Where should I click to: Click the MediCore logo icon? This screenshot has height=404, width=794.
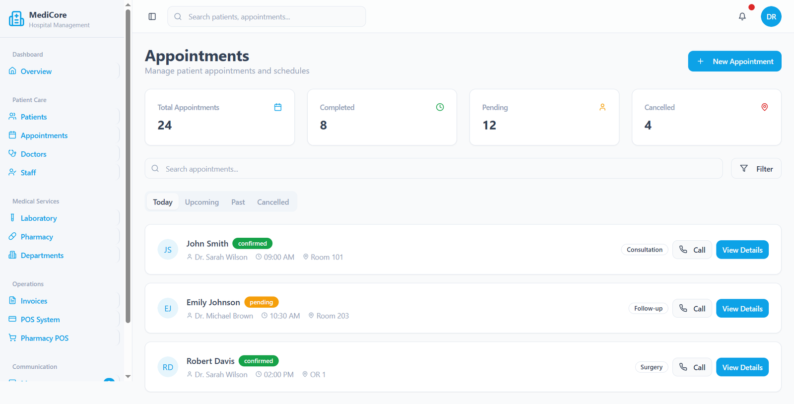tap(16, 19)
